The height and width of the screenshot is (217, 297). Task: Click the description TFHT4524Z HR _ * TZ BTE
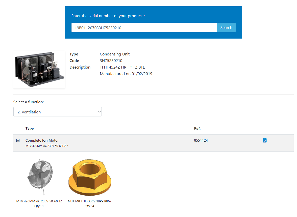[122, 67]
